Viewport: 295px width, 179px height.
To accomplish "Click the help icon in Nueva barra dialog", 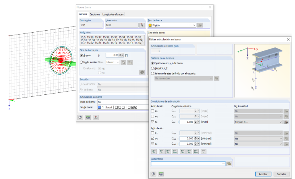I will 80,117.
